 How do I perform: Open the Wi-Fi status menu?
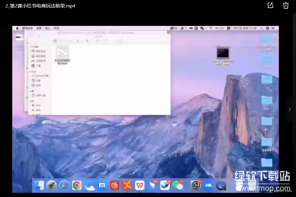point(211,28)
